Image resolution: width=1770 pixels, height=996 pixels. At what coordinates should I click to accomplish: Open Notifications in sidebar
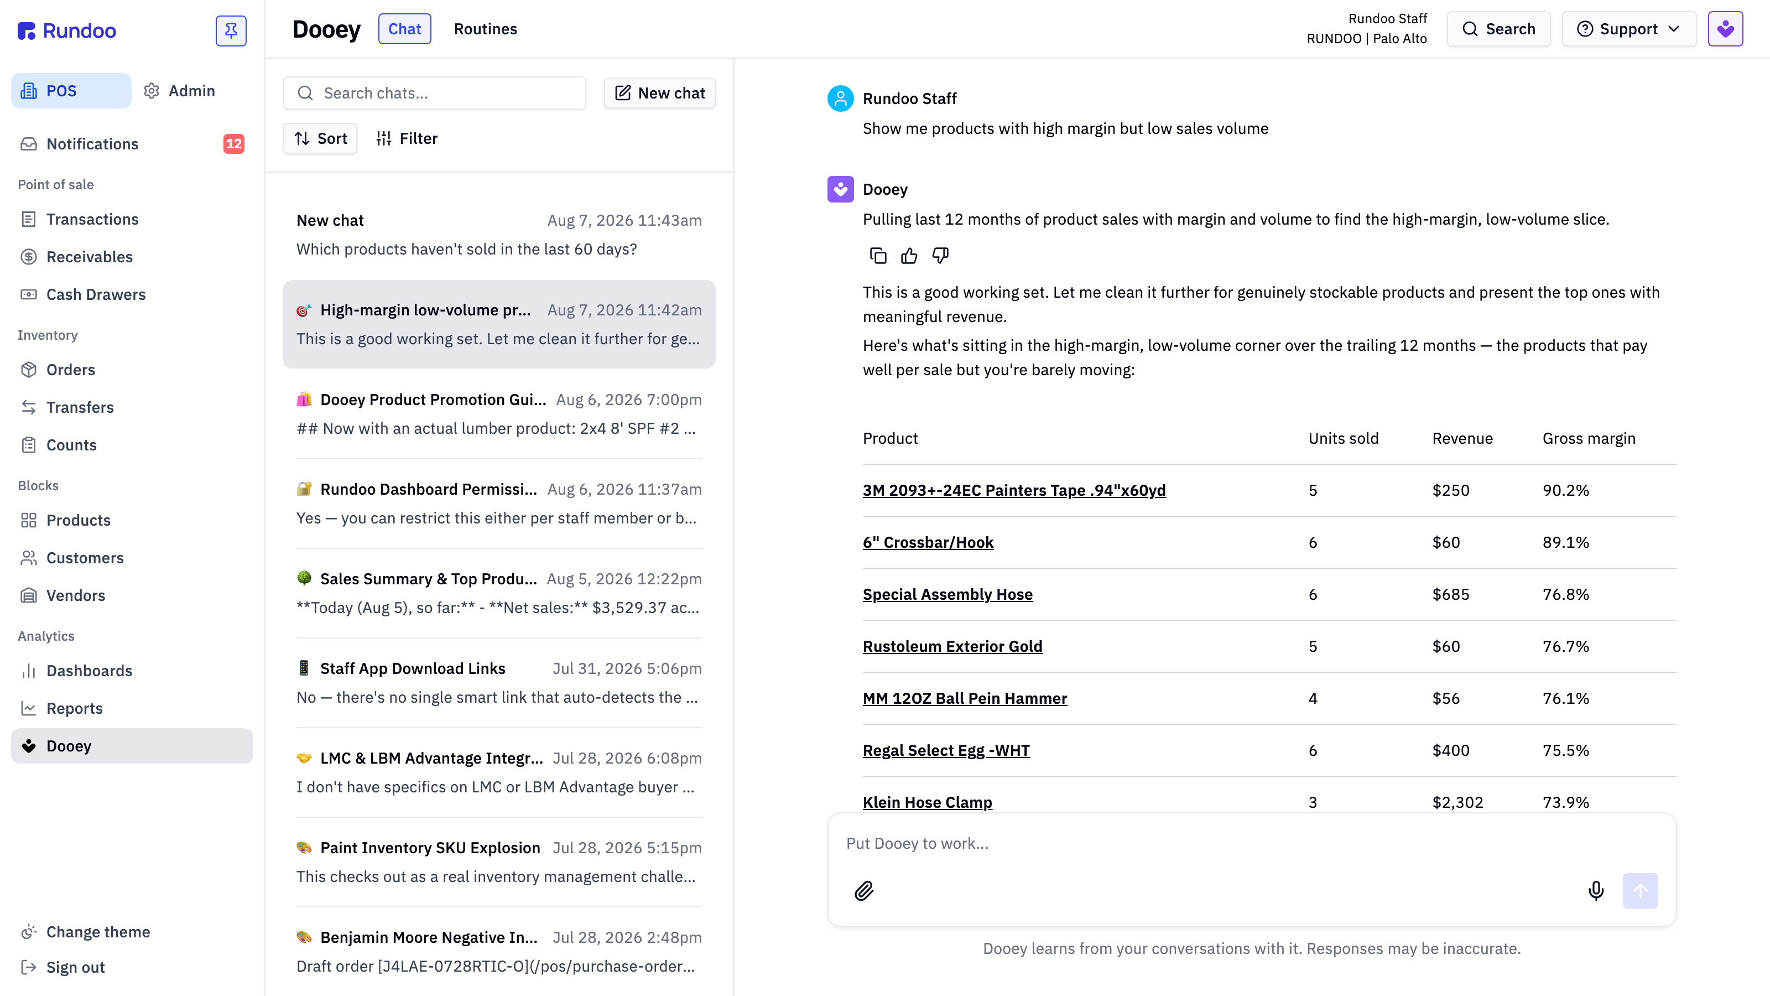(132, 144)
